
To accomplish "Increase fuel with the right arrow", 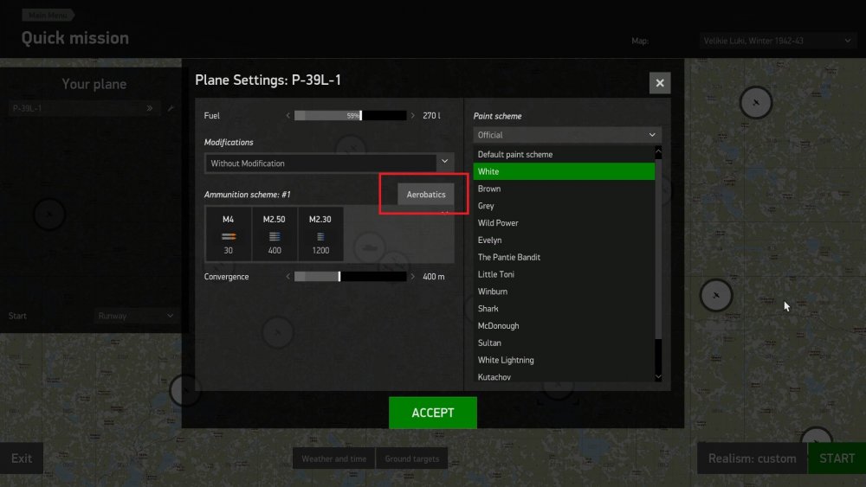I will coord(412,116).
